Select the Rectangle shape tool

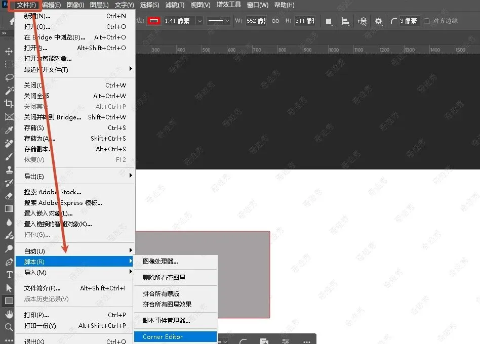(9, 301)
